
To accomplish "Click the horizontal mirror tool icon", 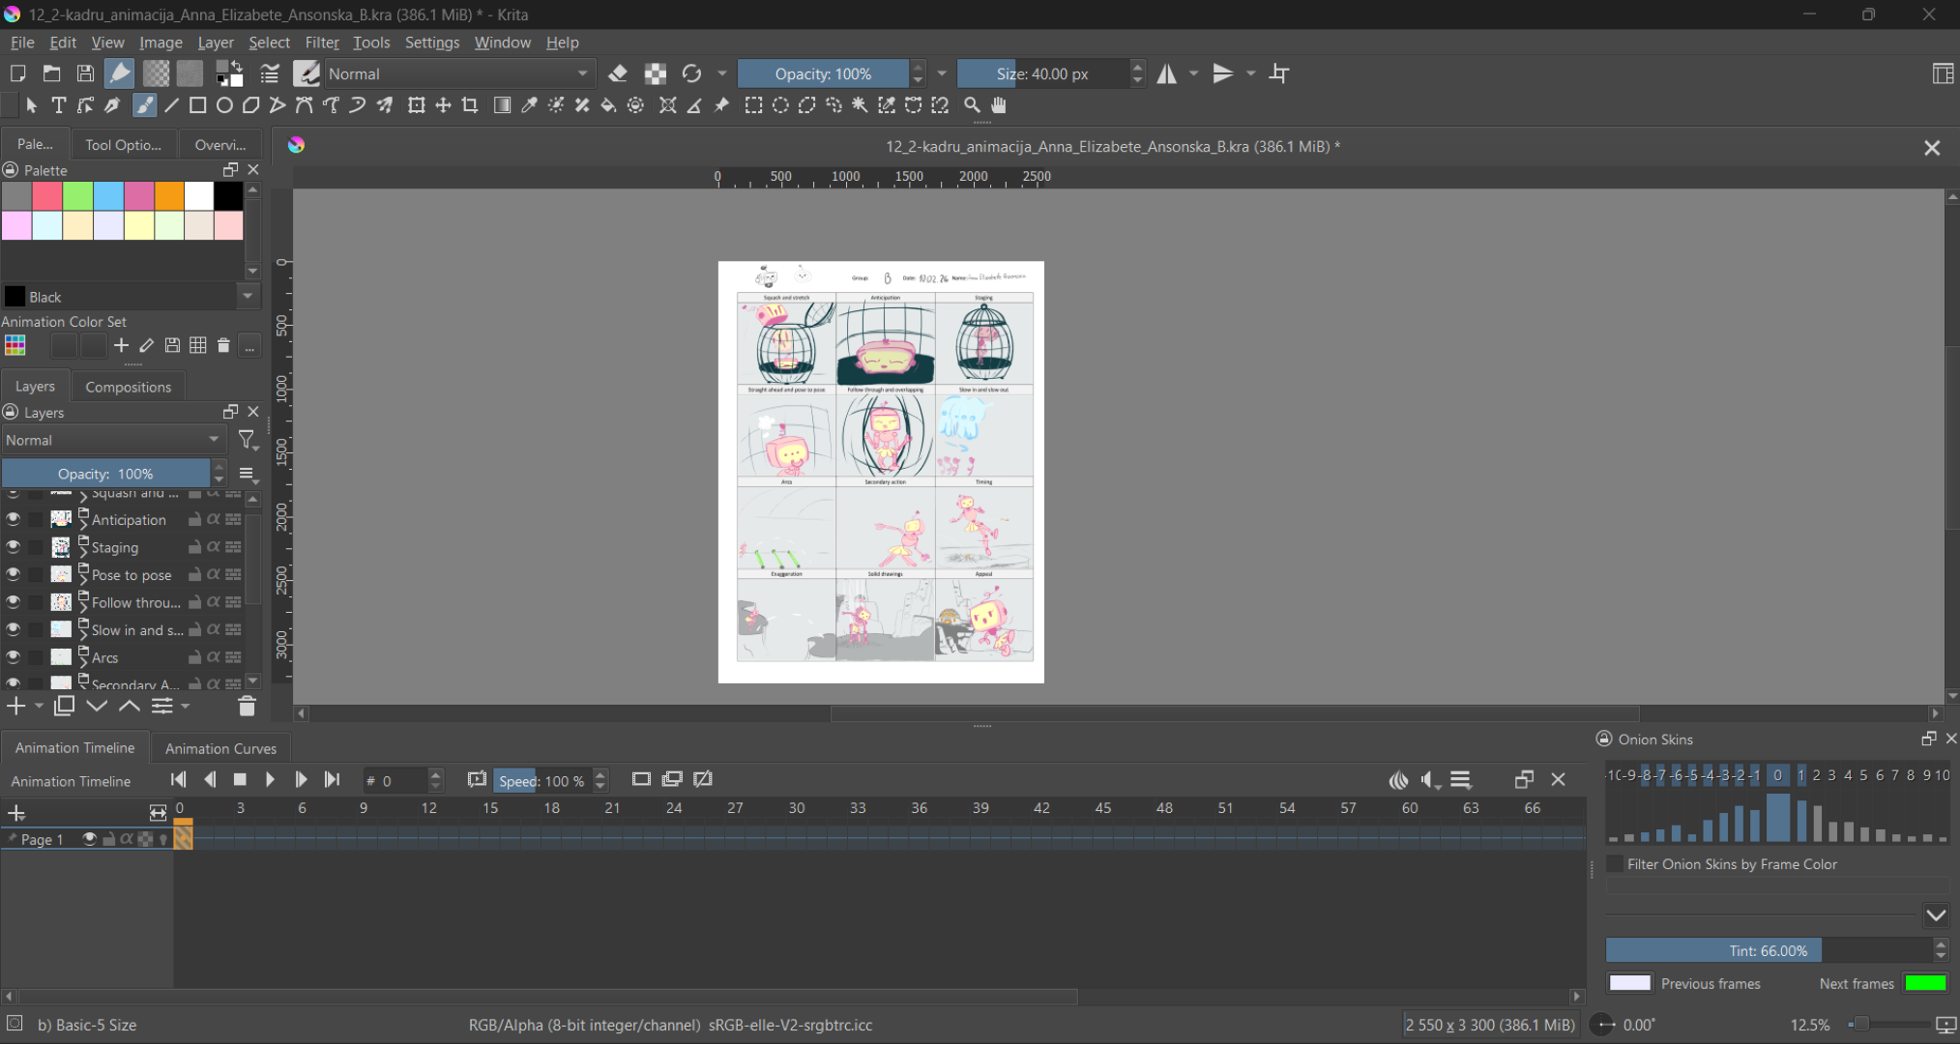I will click(1167, 73).
